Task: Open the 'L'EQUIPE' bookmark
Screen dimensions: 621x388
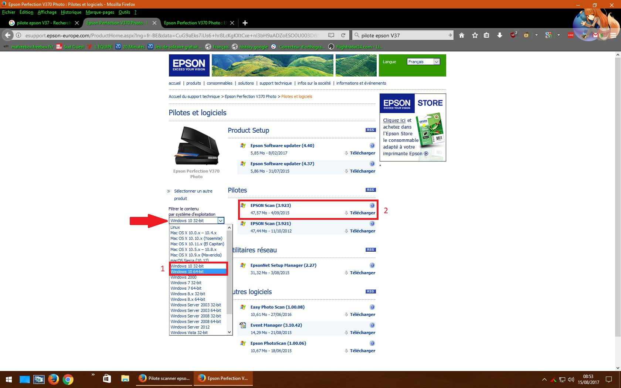Action: [x=100, y=47]
